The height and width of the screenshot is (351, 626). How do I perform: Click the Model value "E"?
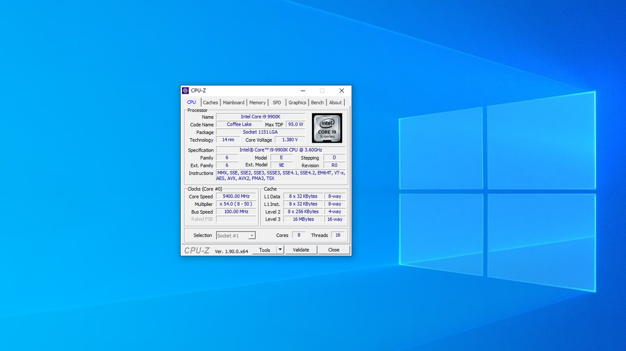tap(282, 158)
